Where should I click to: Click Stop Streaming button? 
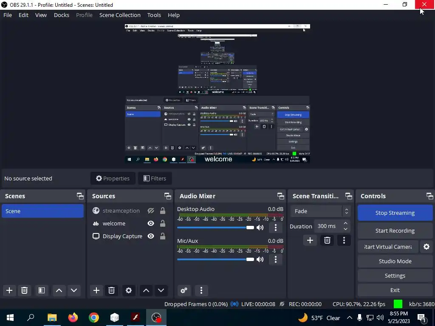click(395, 213)
